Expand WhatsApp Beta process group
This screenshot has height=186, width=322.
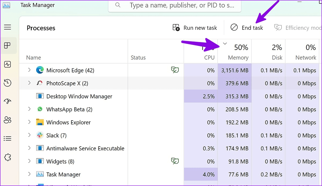[30, 109]
